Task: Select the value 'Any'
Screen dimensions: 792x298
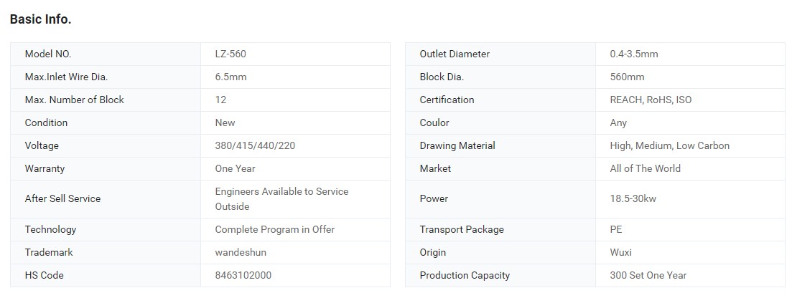Action: click(618, 123)
